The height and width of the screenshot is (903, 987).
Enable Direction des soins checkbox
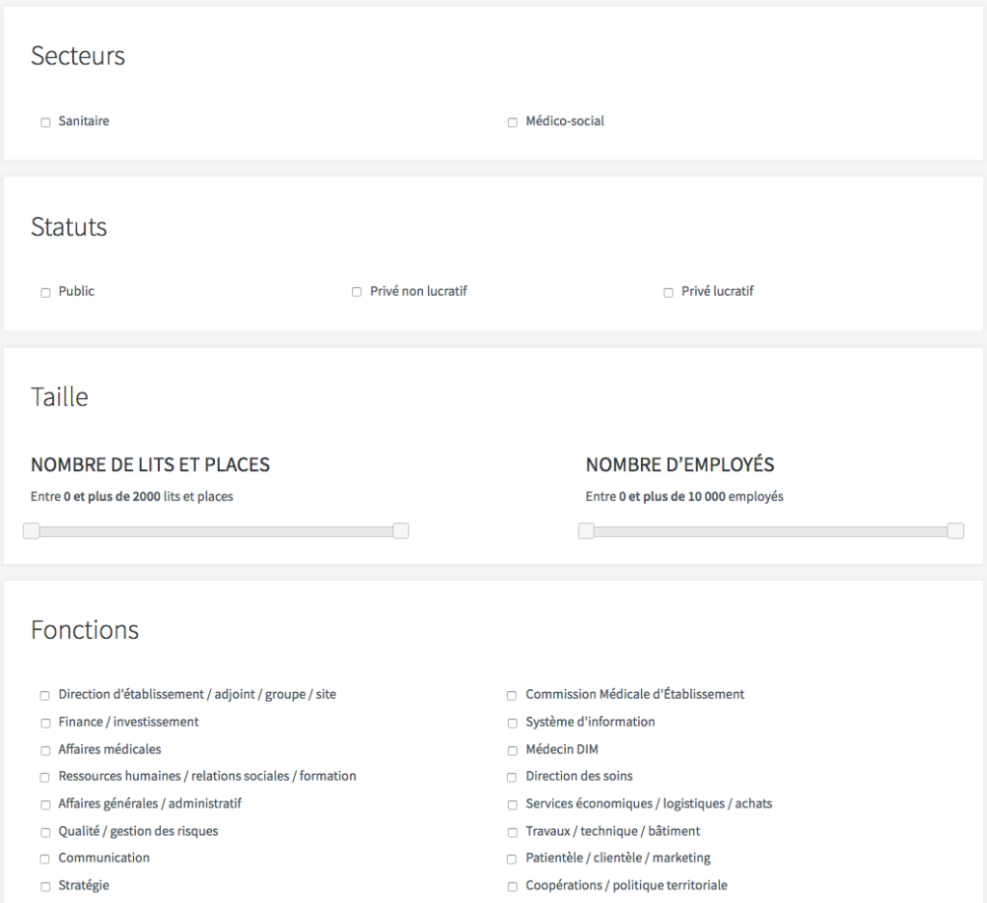point(513,777)
